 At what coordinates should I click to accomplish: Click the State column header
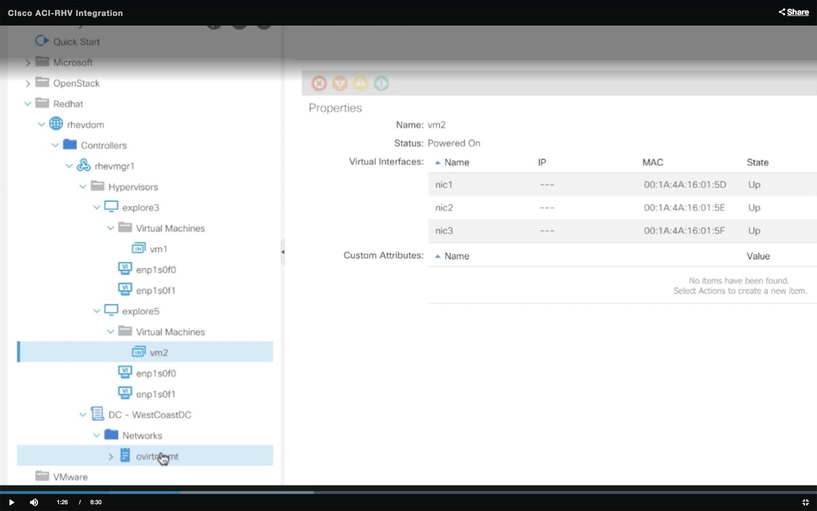click(x=758, y=162)
